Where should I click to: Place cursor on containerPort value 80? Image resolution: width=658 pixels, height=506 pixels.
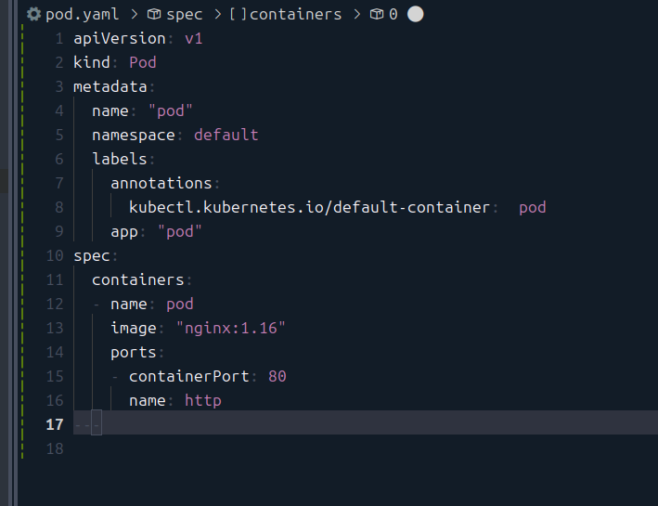pos(277,376)
